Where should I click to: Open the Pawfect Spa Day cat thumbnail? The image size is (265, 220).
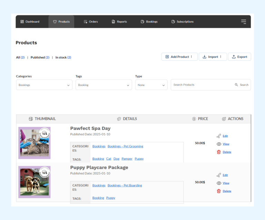click(x=35, y=143)
